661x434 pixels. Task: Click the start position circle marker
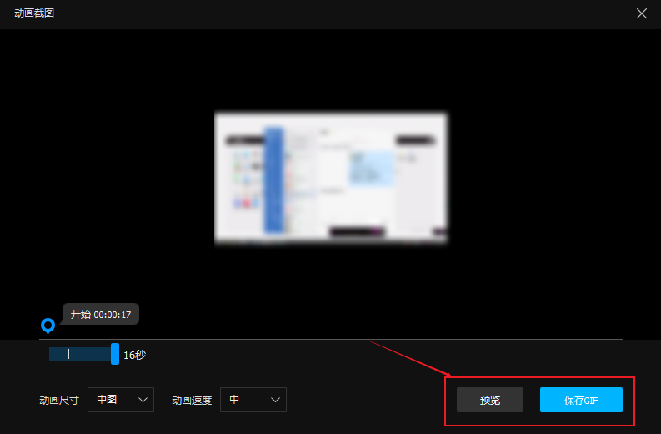(x=48, y=325)
